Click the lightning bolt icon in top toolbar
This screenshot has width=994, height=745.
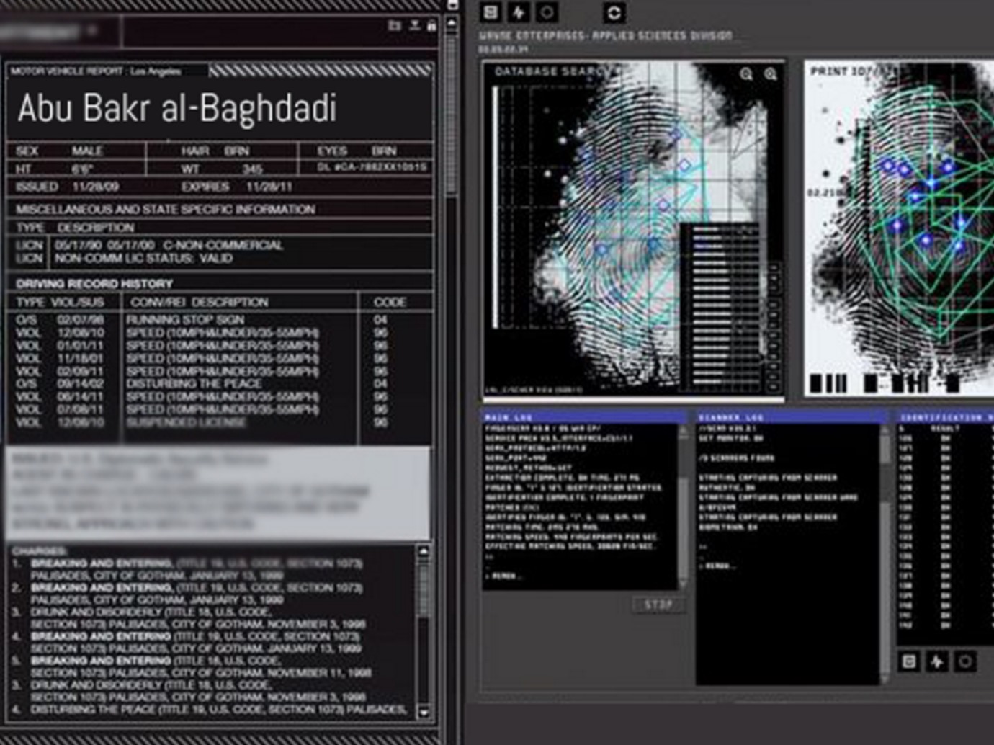(x=519, y=12)
